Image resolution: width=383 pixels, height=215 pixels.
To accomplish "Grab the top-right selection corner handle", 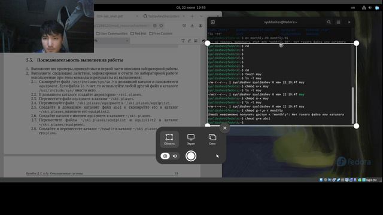I will pos(357,43).
